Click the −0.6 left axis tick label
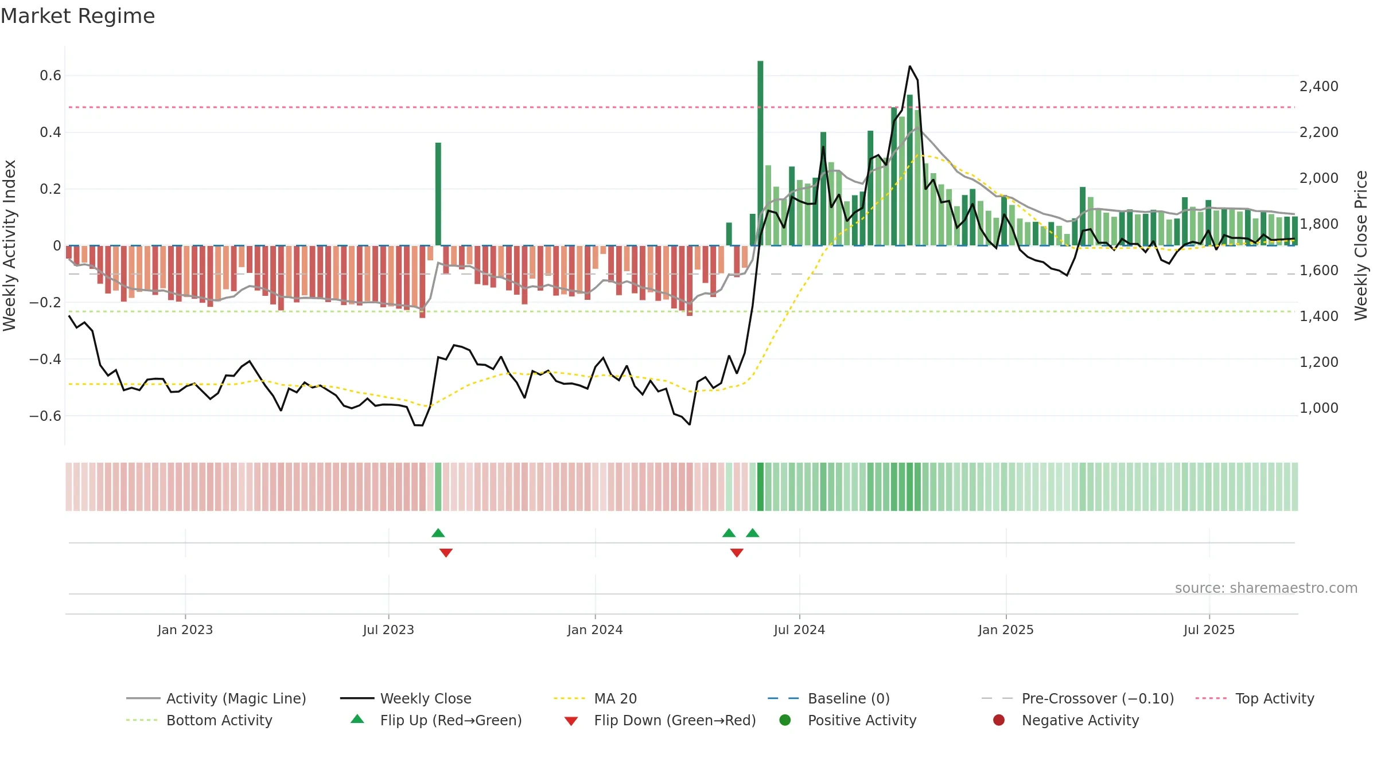This screenshot has height=774, width=1377. click(x=45, y=416)
